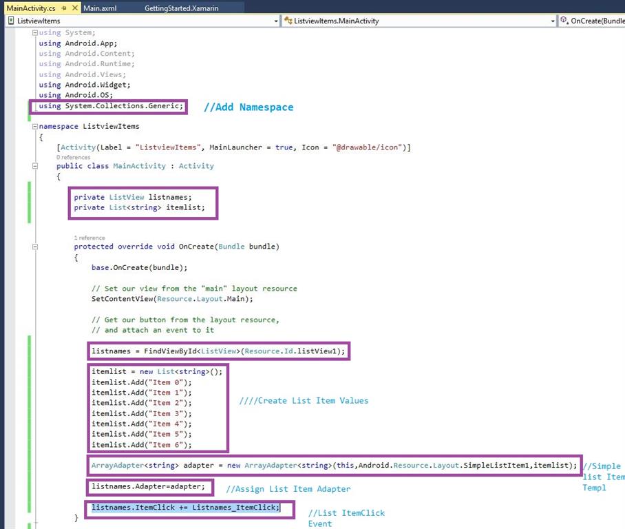Click the base.OnCreate(bundle) statement

pyautogui.click(x=139, y=267)
